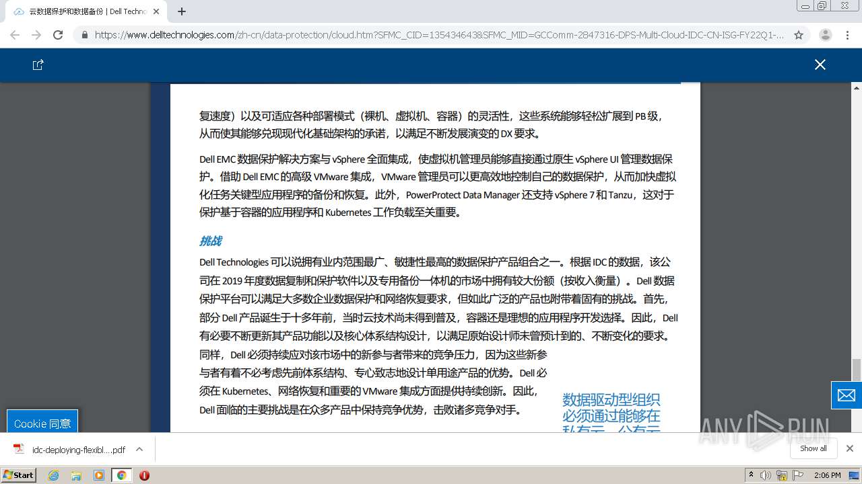Screen dimensions: 862x484
Task: Open the Chrome profile avatar
Action: tap(825, 35)
